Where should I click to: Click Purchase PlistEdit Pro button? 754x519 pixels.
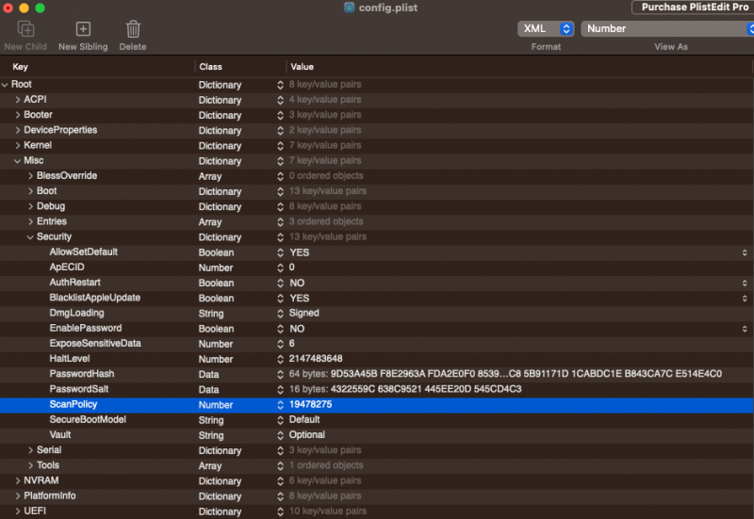click(x=693, y=8)
